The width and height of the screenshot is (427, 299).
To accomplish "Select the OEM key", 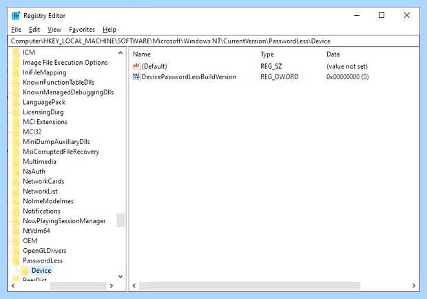I will point(30,240).
